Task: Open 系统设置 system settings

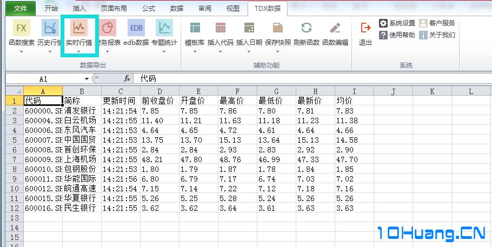Action: coord(397,23)
